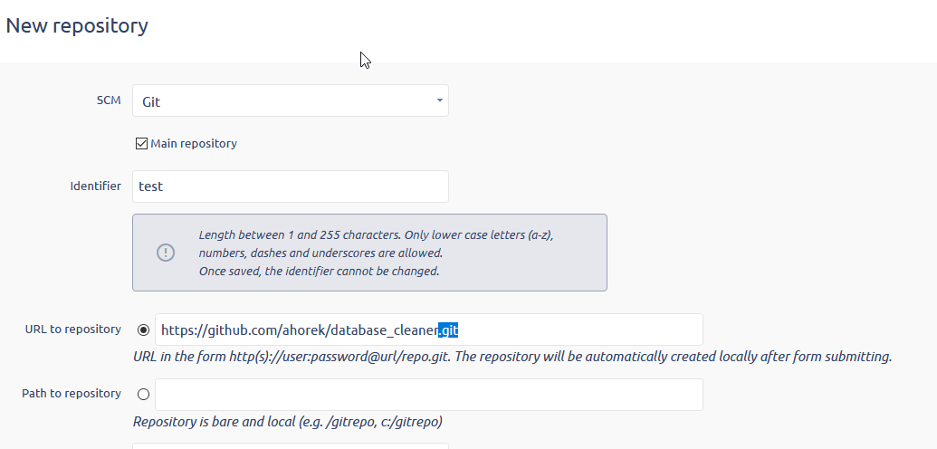Toggle the Main repository checkbox
Image resolution: width=937 pixels, height=449 pixels.
(141, 143)
